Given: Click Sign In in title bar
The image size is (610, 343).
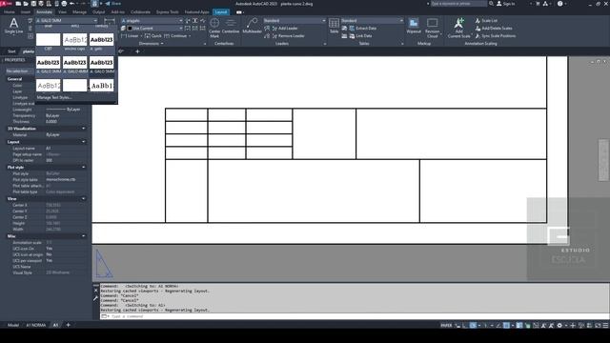Looking at the screenshot, I should (x=506, y=4).
